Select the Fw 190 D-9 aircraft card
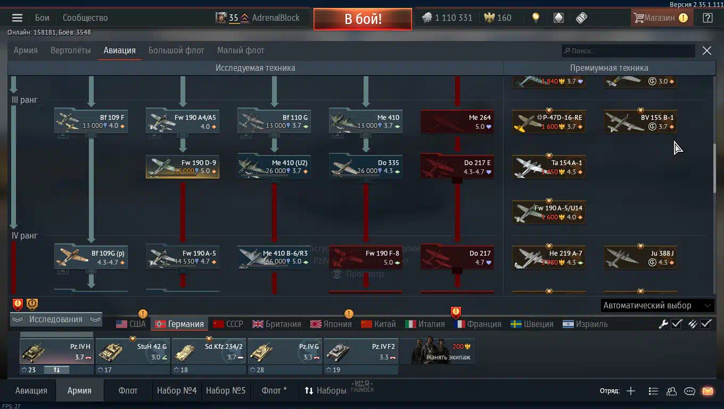The height and width of the screenshot is (409, 724). pos(183,167)
